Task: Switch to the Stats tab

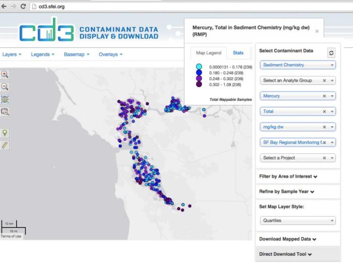Action: (238, 52)
